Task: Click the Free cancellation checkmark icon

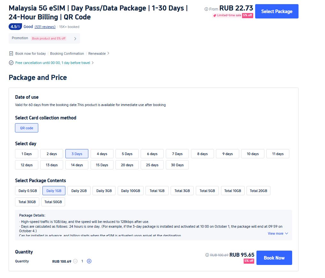Action: (11, 63)
